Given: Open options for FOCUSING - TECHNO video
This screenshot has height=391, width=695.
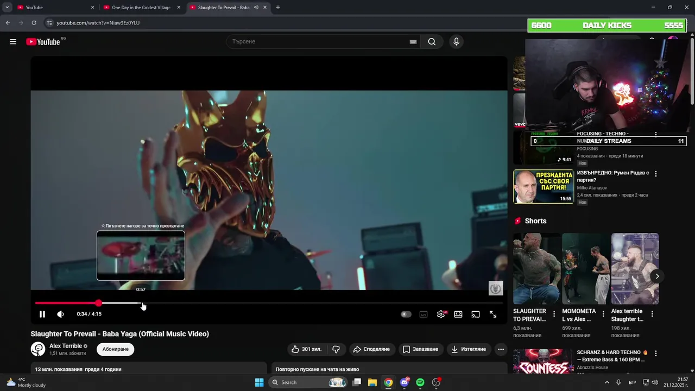Looking at the screenshot, I should click(x=656, y=134).
